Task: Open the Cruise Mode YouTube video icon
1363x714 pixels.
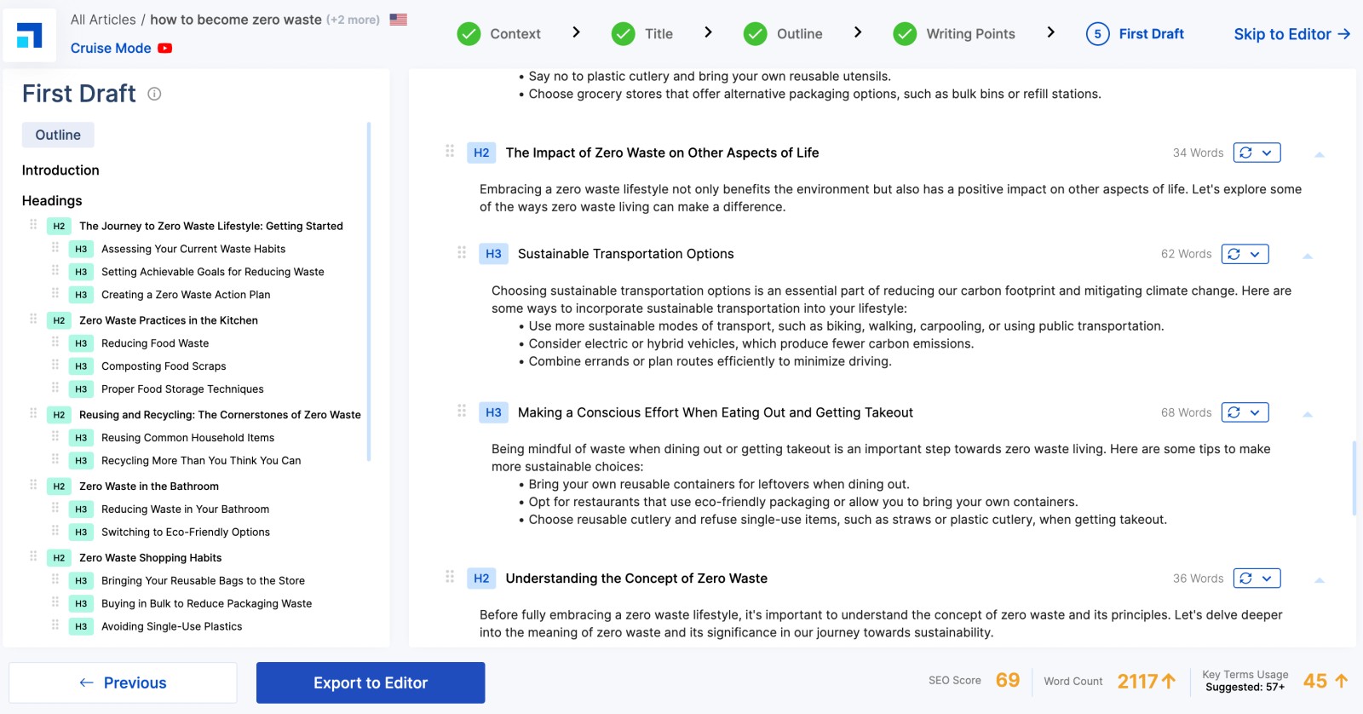Action: [x=165, y=49]
